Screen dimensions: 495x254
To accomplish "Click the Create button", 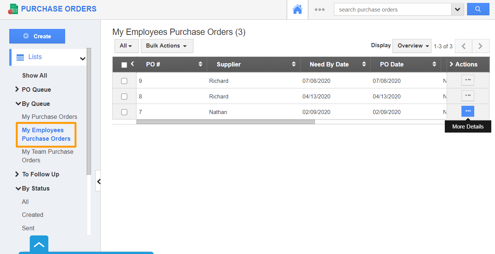I will (x=37, y=36).
